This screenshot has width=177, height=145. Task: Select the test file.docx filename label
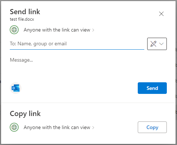[22, 19]
